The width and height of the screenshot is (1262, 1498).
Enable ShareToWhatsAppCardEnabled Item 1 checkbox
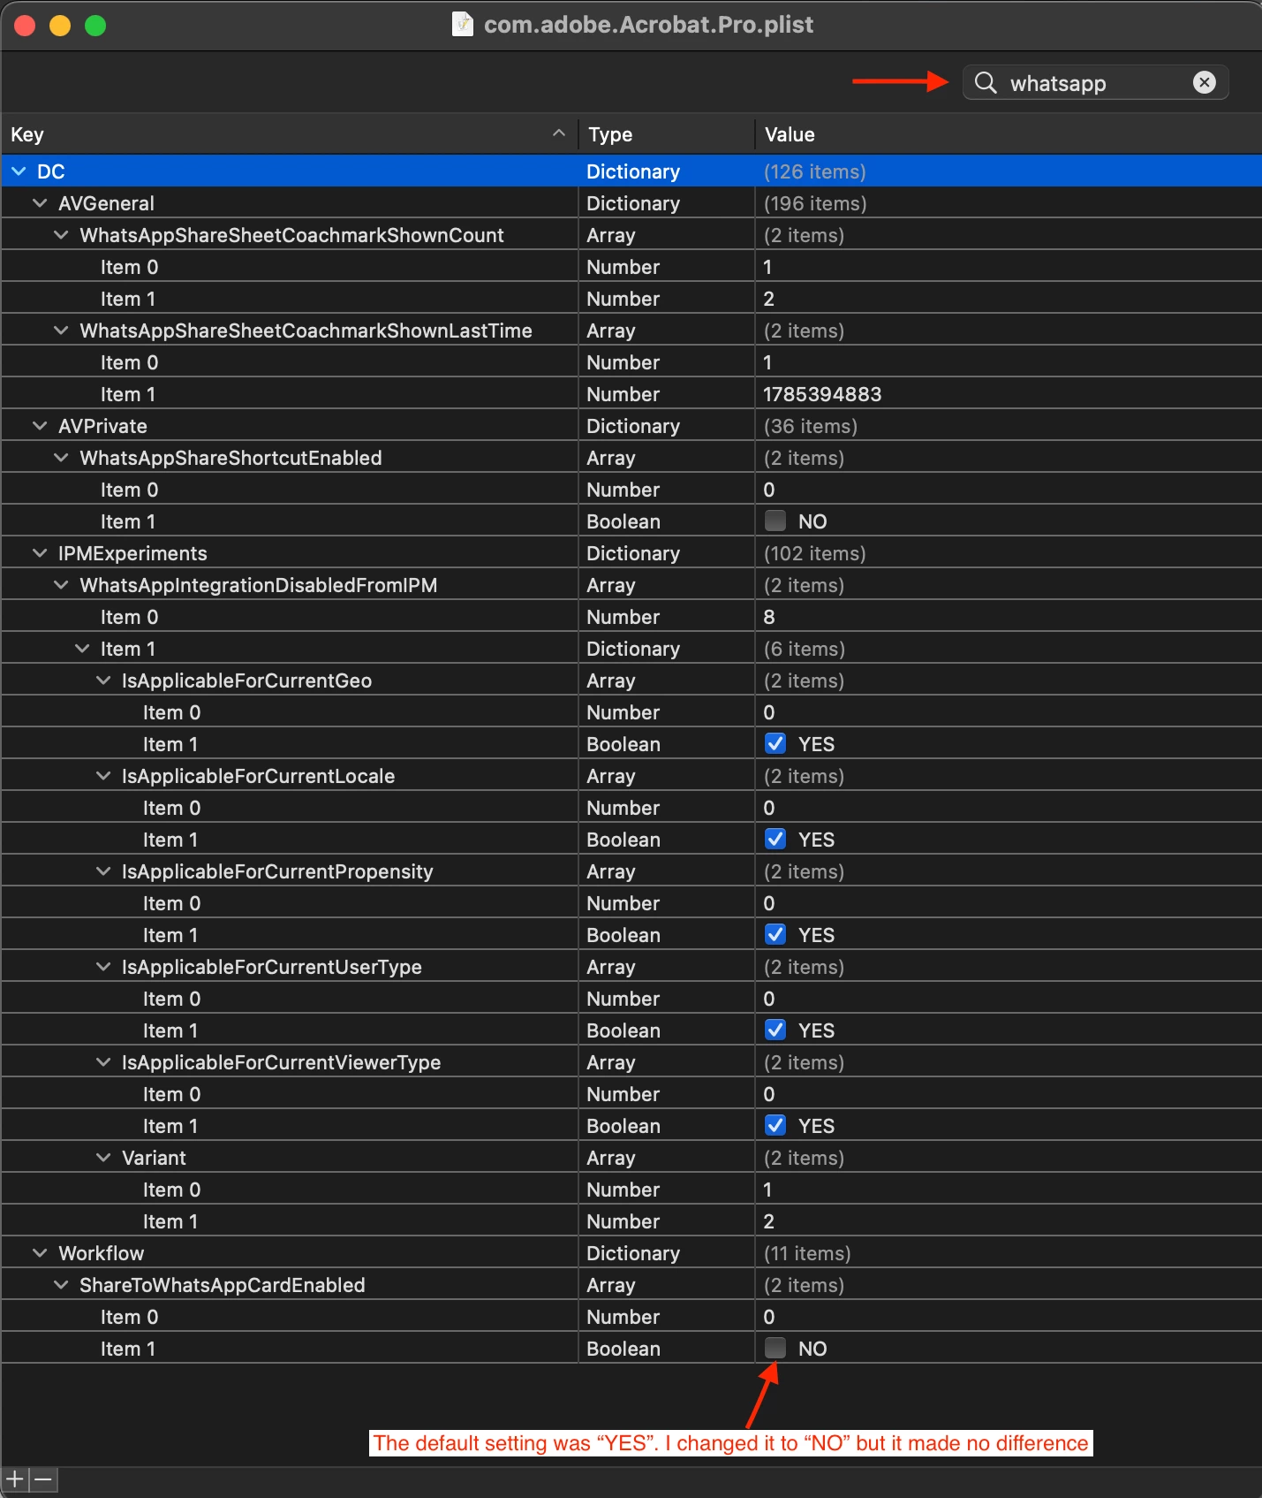tap(775, 1349)
